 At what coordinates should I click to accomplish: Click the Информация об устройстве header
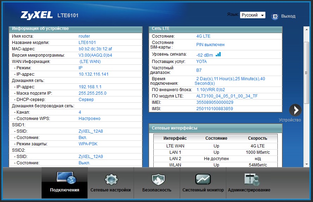pyautogui.click(x=76, y=29)
